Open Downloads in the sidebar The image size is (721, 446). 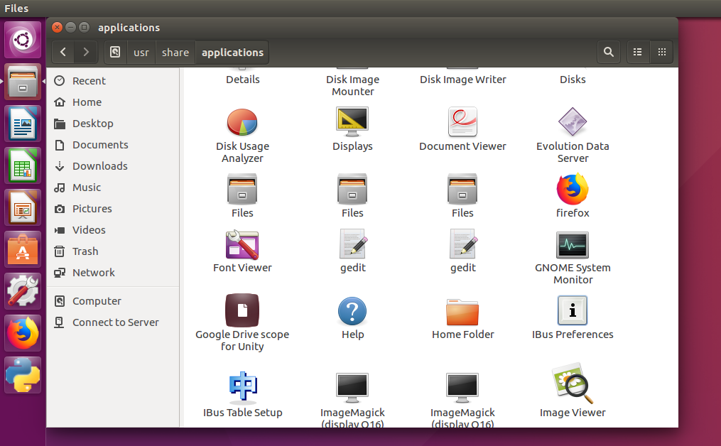[113, 166]
